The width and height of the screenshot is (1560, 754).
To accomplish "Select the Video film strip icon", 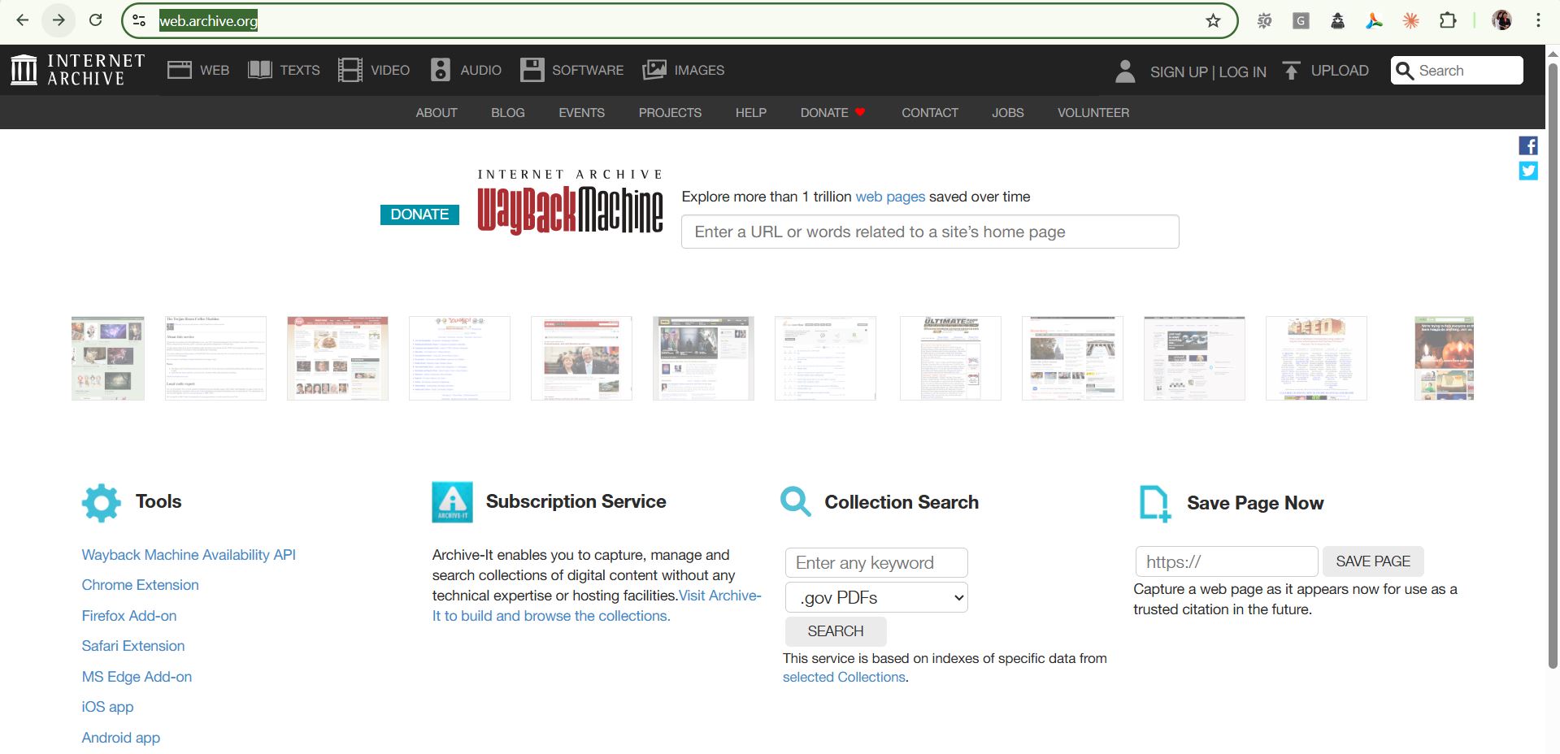I will 350,70.
